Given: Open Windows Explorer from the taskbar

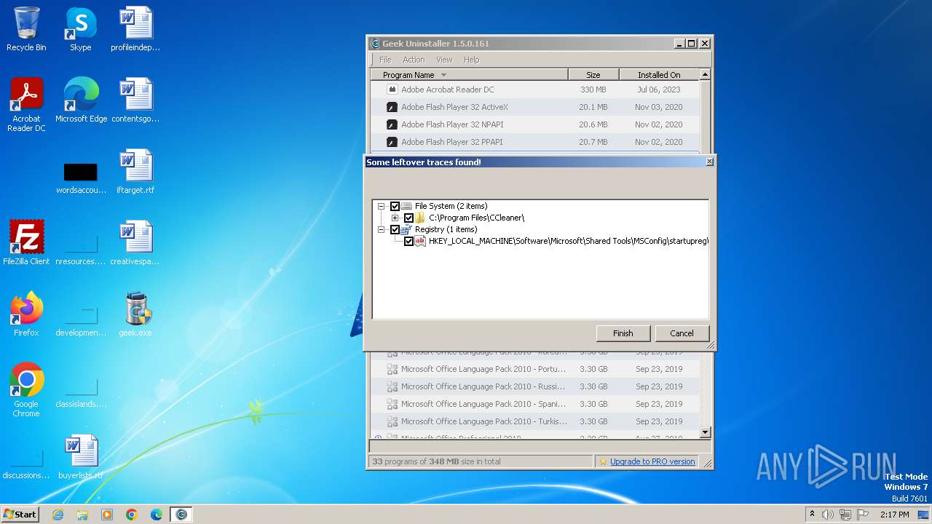Looking at the screenshot, I should coord(82,515).
